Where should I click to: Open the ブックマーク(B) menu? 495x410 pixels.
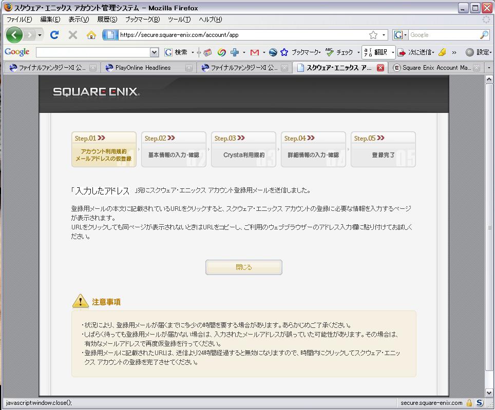[x=142, y=19]
